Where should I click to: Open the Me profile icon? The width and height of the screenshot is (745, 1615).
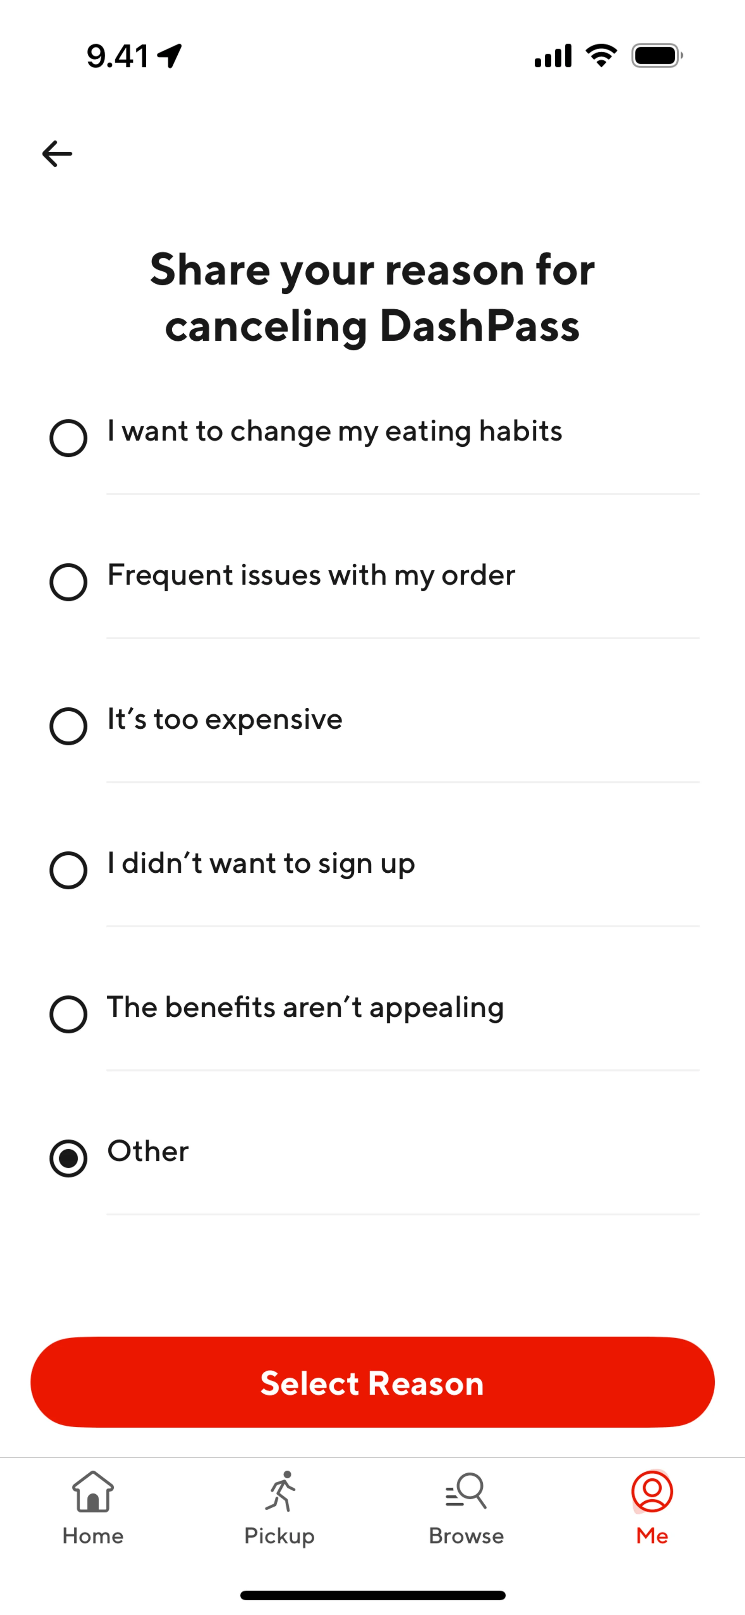pos(652,1492)
